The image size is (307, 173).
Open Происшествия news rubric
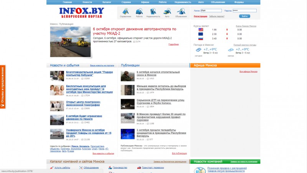point(97,146)
